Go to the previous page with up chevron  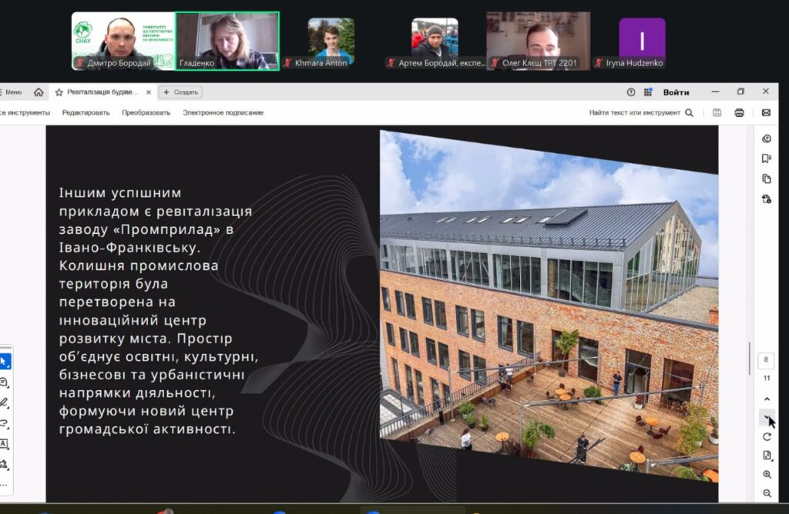pos(767,399)
